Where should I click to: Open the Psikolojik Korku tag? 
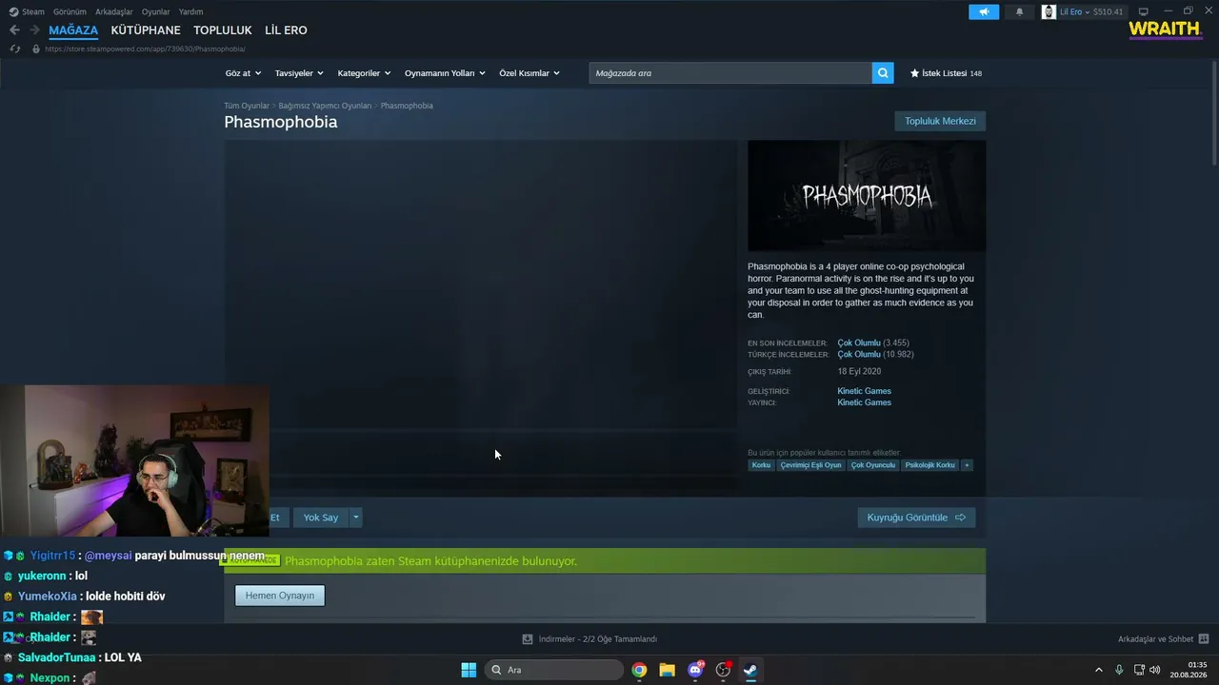[x=929, y=465]
